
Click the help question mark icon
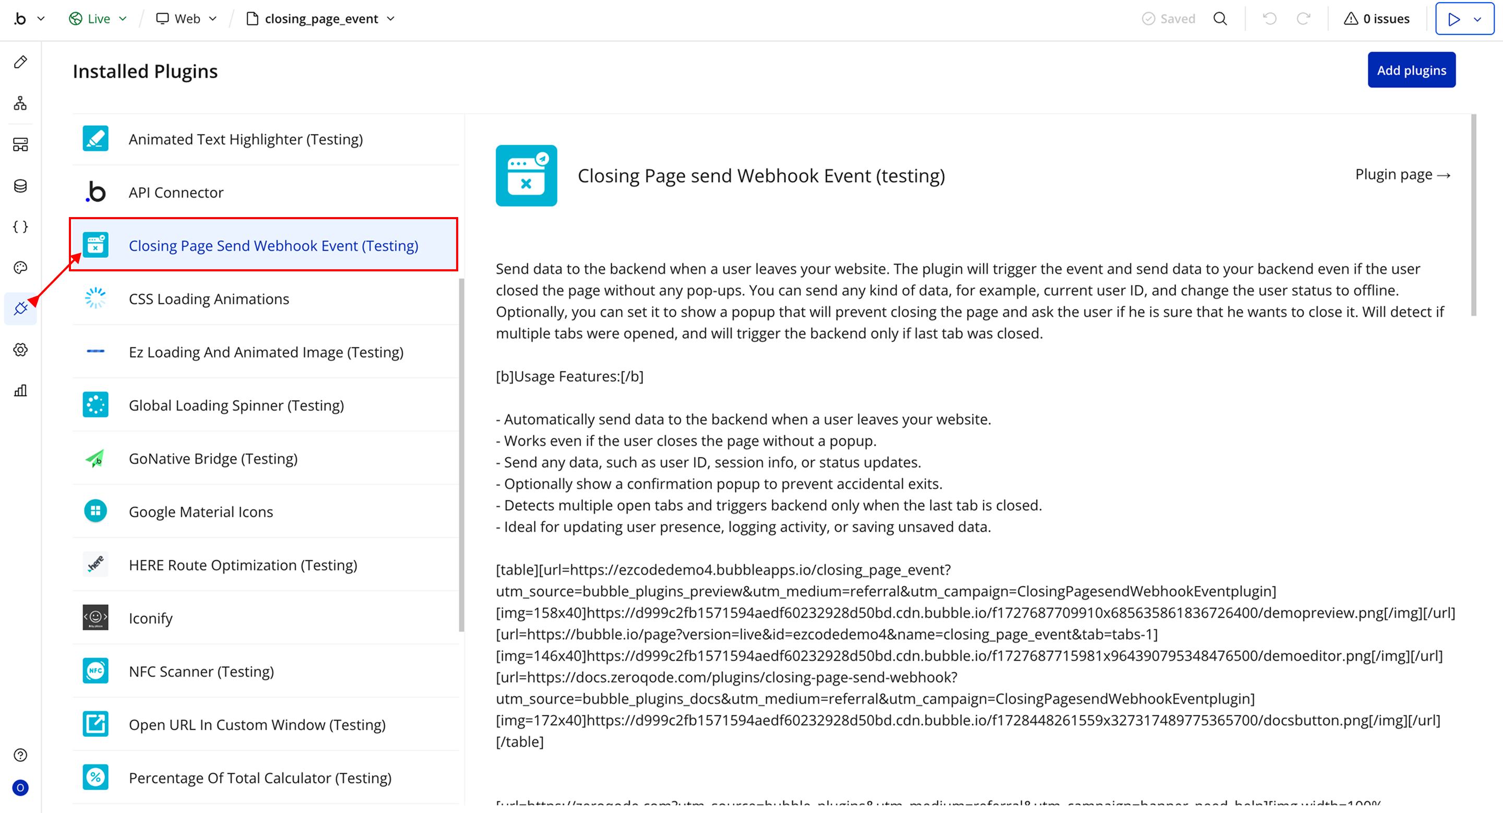click(20, 755)
